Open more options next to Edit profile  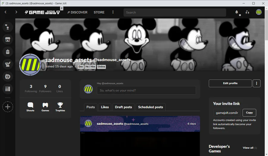257,83
